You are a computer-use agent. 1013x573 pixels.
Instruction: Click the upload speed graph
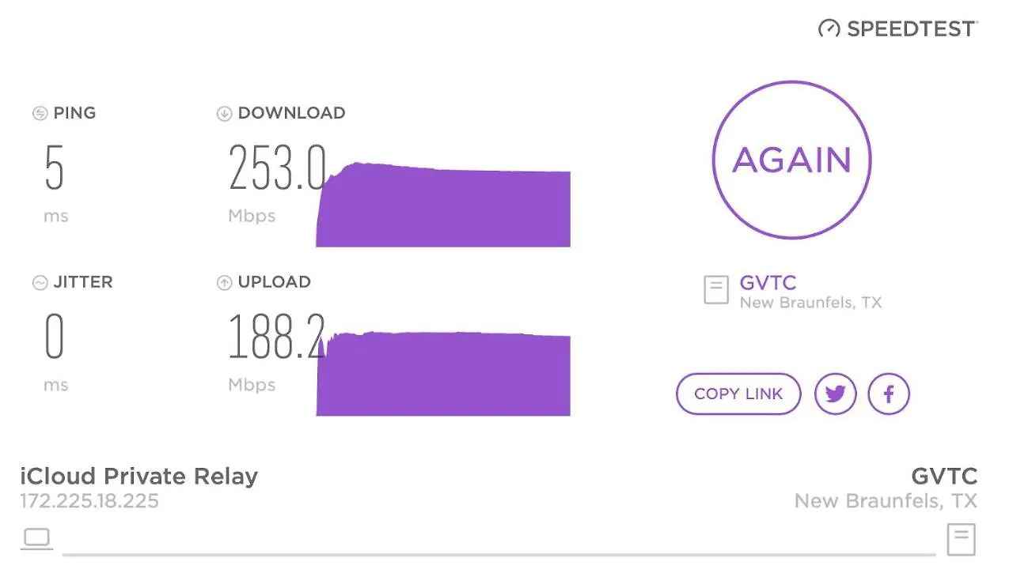(x=443, y=374)
